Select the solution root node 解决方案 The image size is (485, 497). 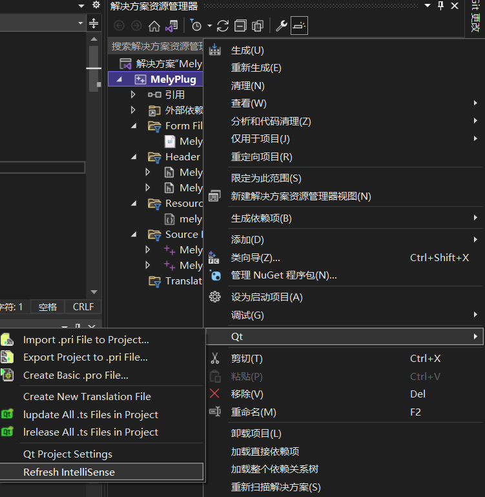click(x=161, y=64)
